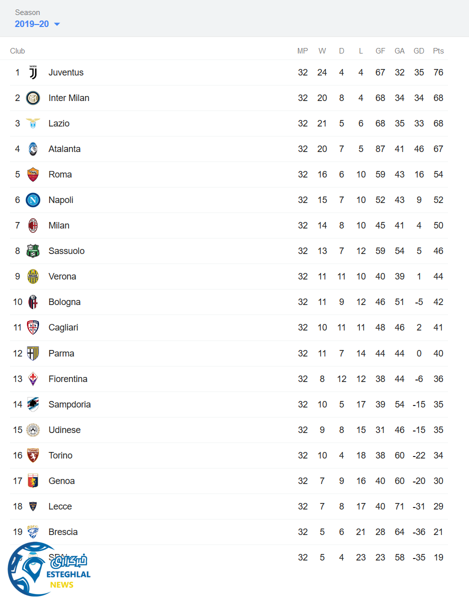Click the Atalanta club crest icon

click(33, 149)
